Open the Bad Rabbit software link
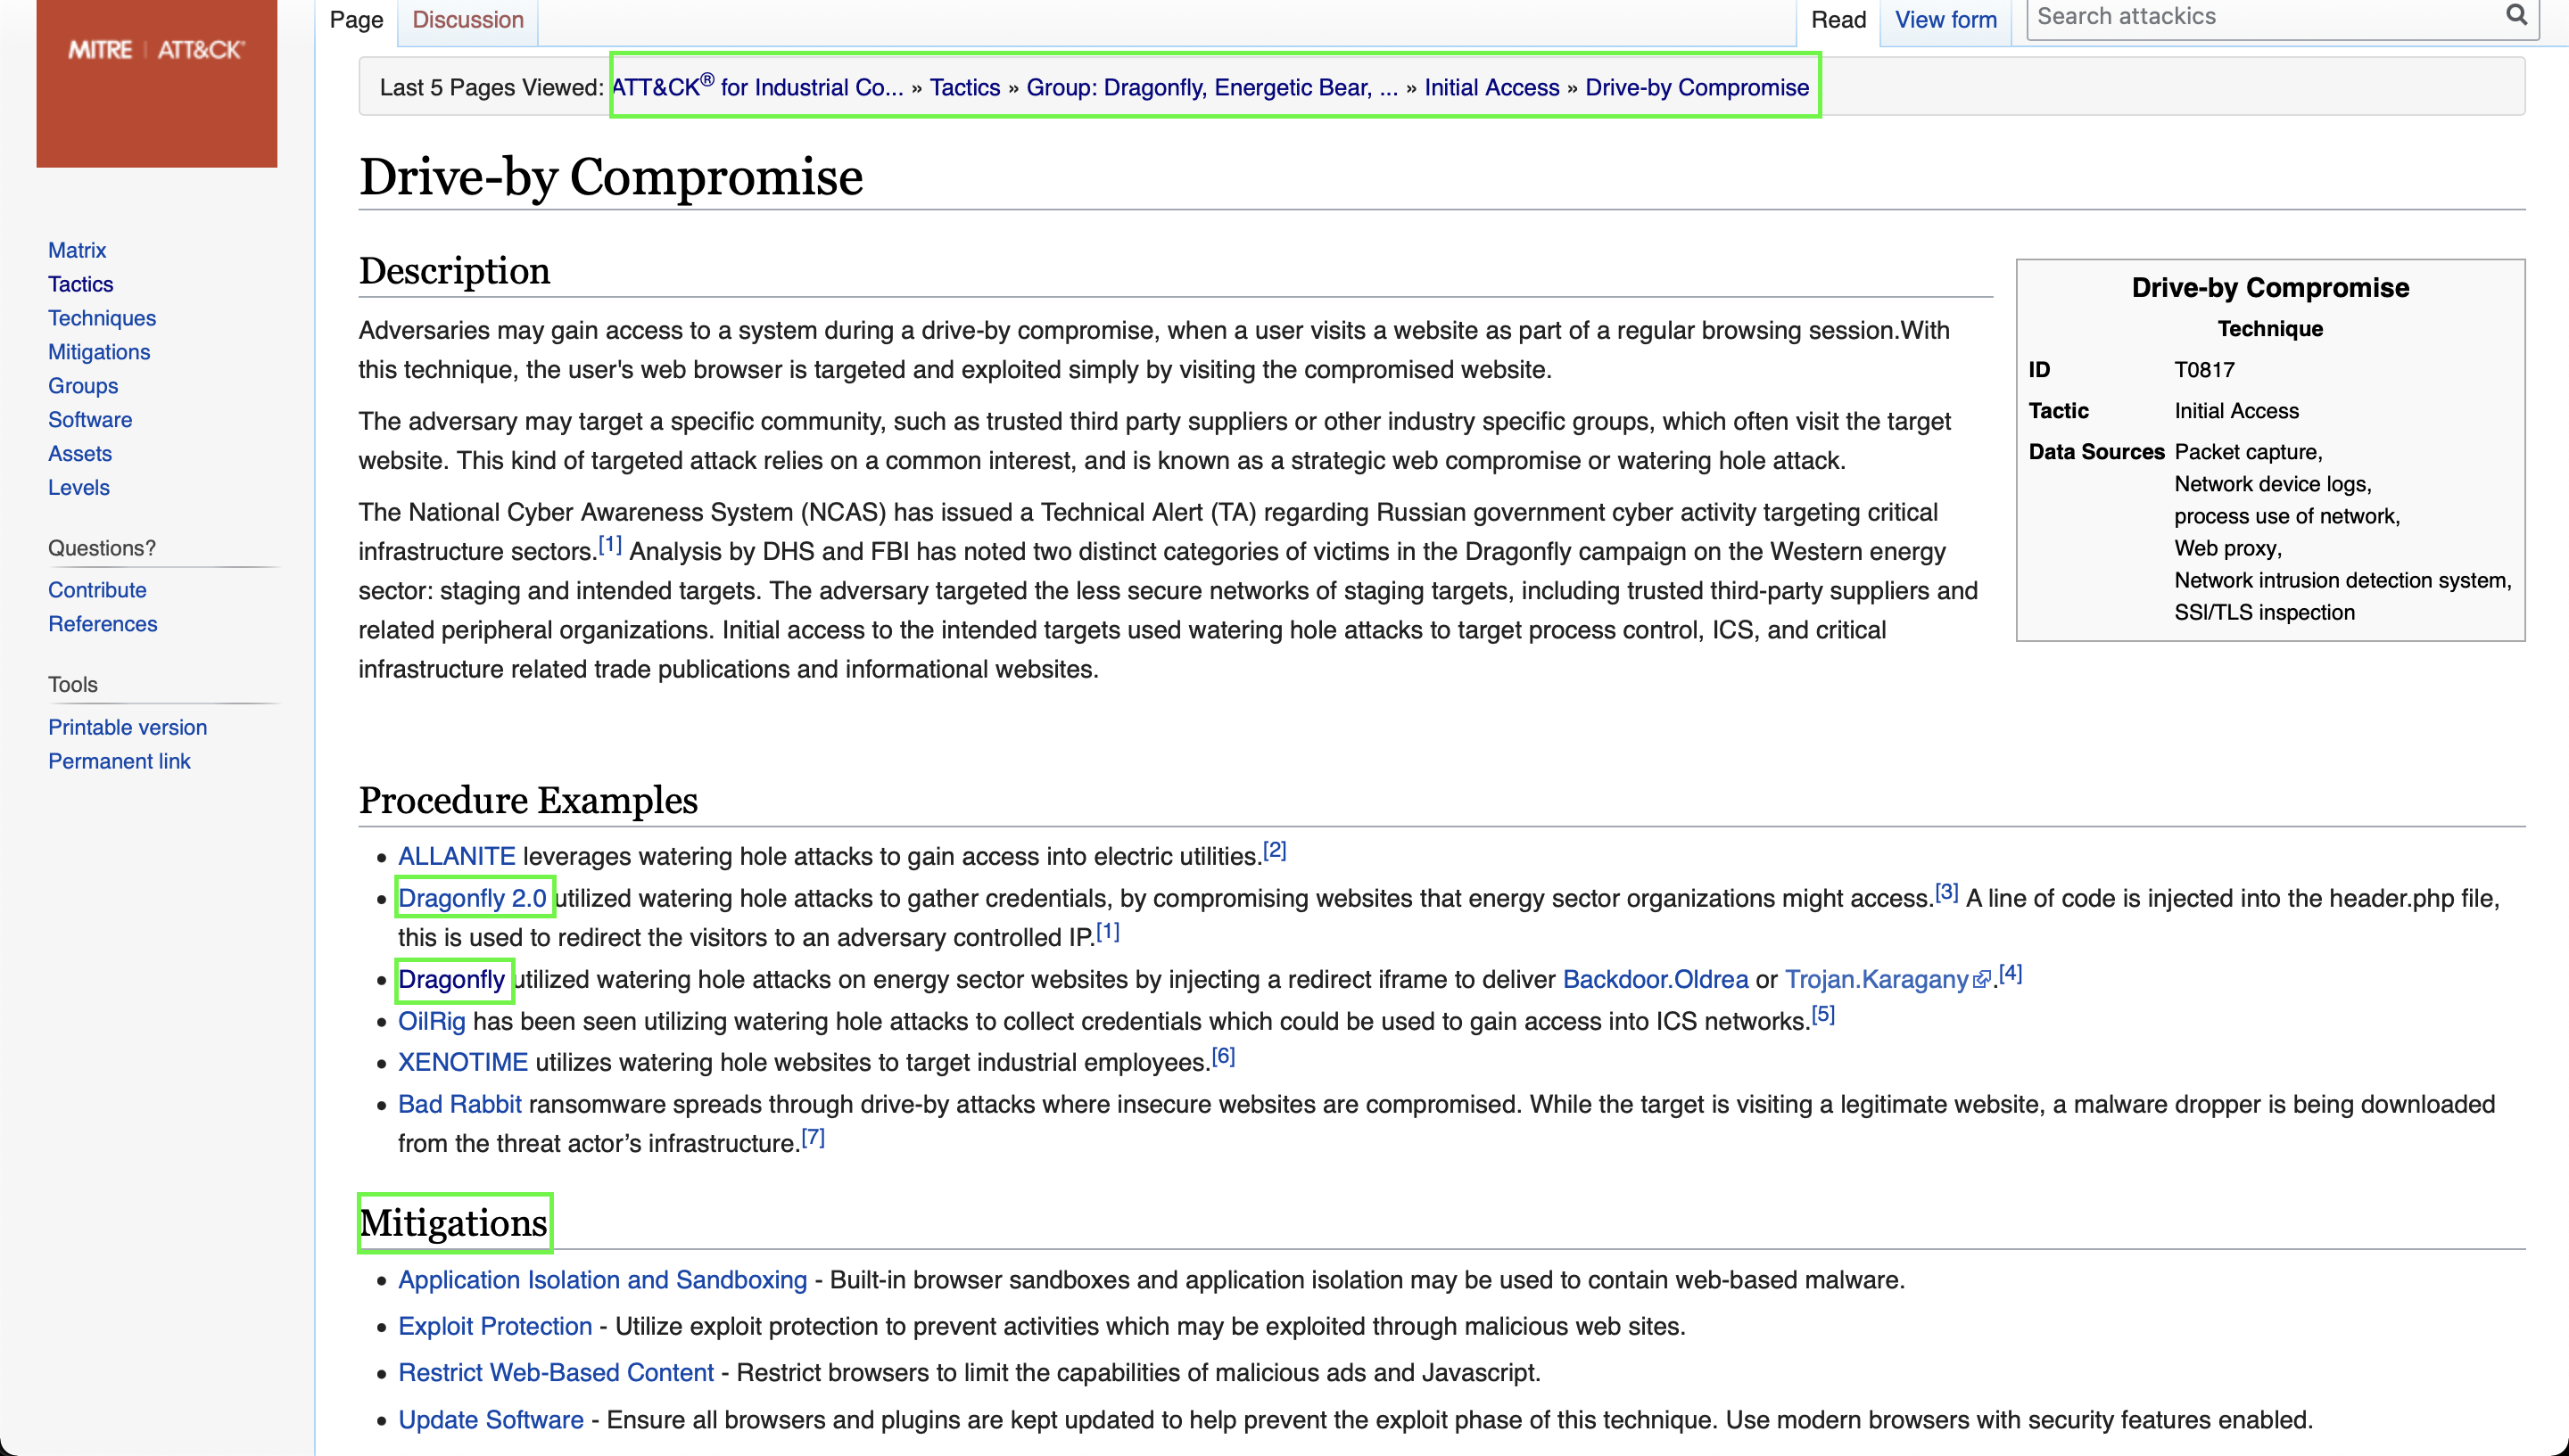The width and height of the screenshot is (2569, 1456). [x=459, y=1104]
